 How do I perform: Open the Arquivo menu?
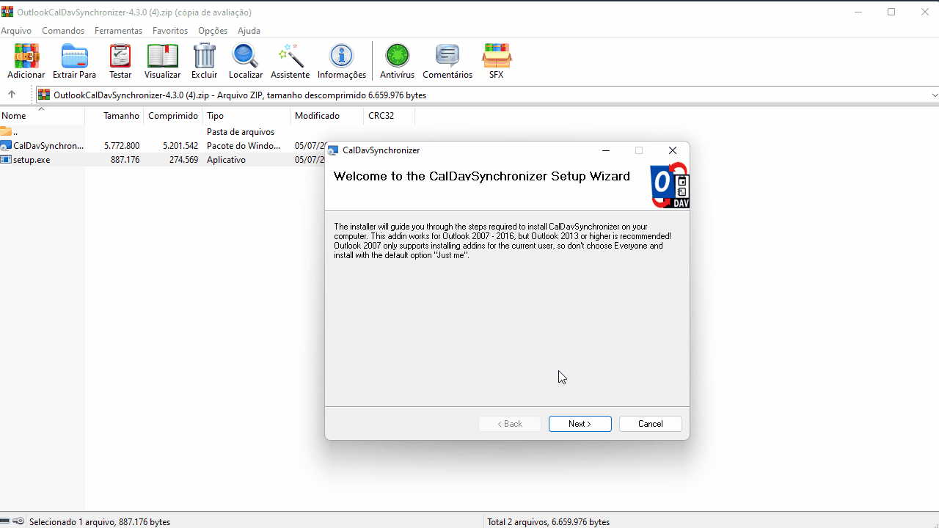(16, 31)
